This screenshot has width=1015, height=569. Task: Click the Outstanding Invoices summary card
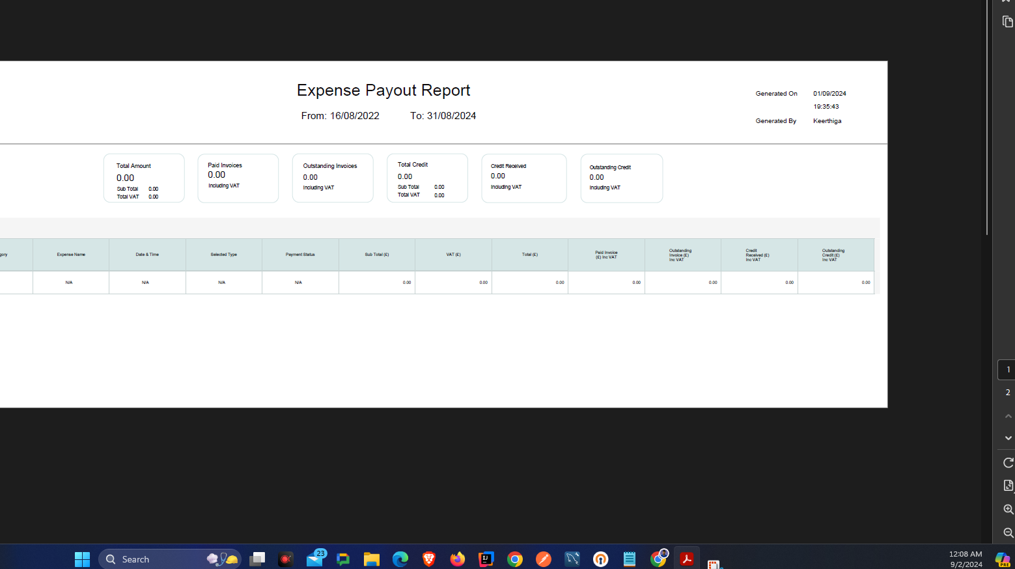click(333, 178)
